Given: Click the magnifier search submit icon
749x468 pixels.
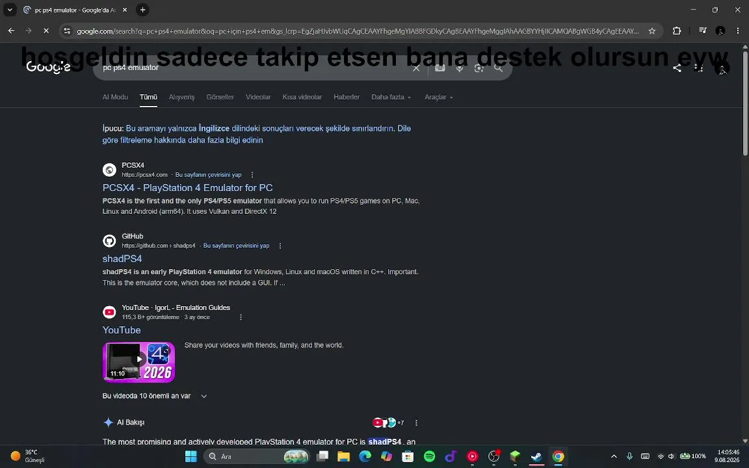Looking at the screenshot, I should pos(498,68).
